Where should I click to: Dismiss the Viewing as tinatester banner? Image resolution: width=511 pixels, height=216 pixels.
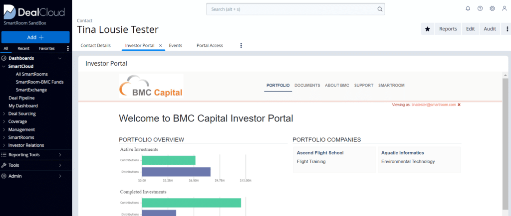coord(459,105)
